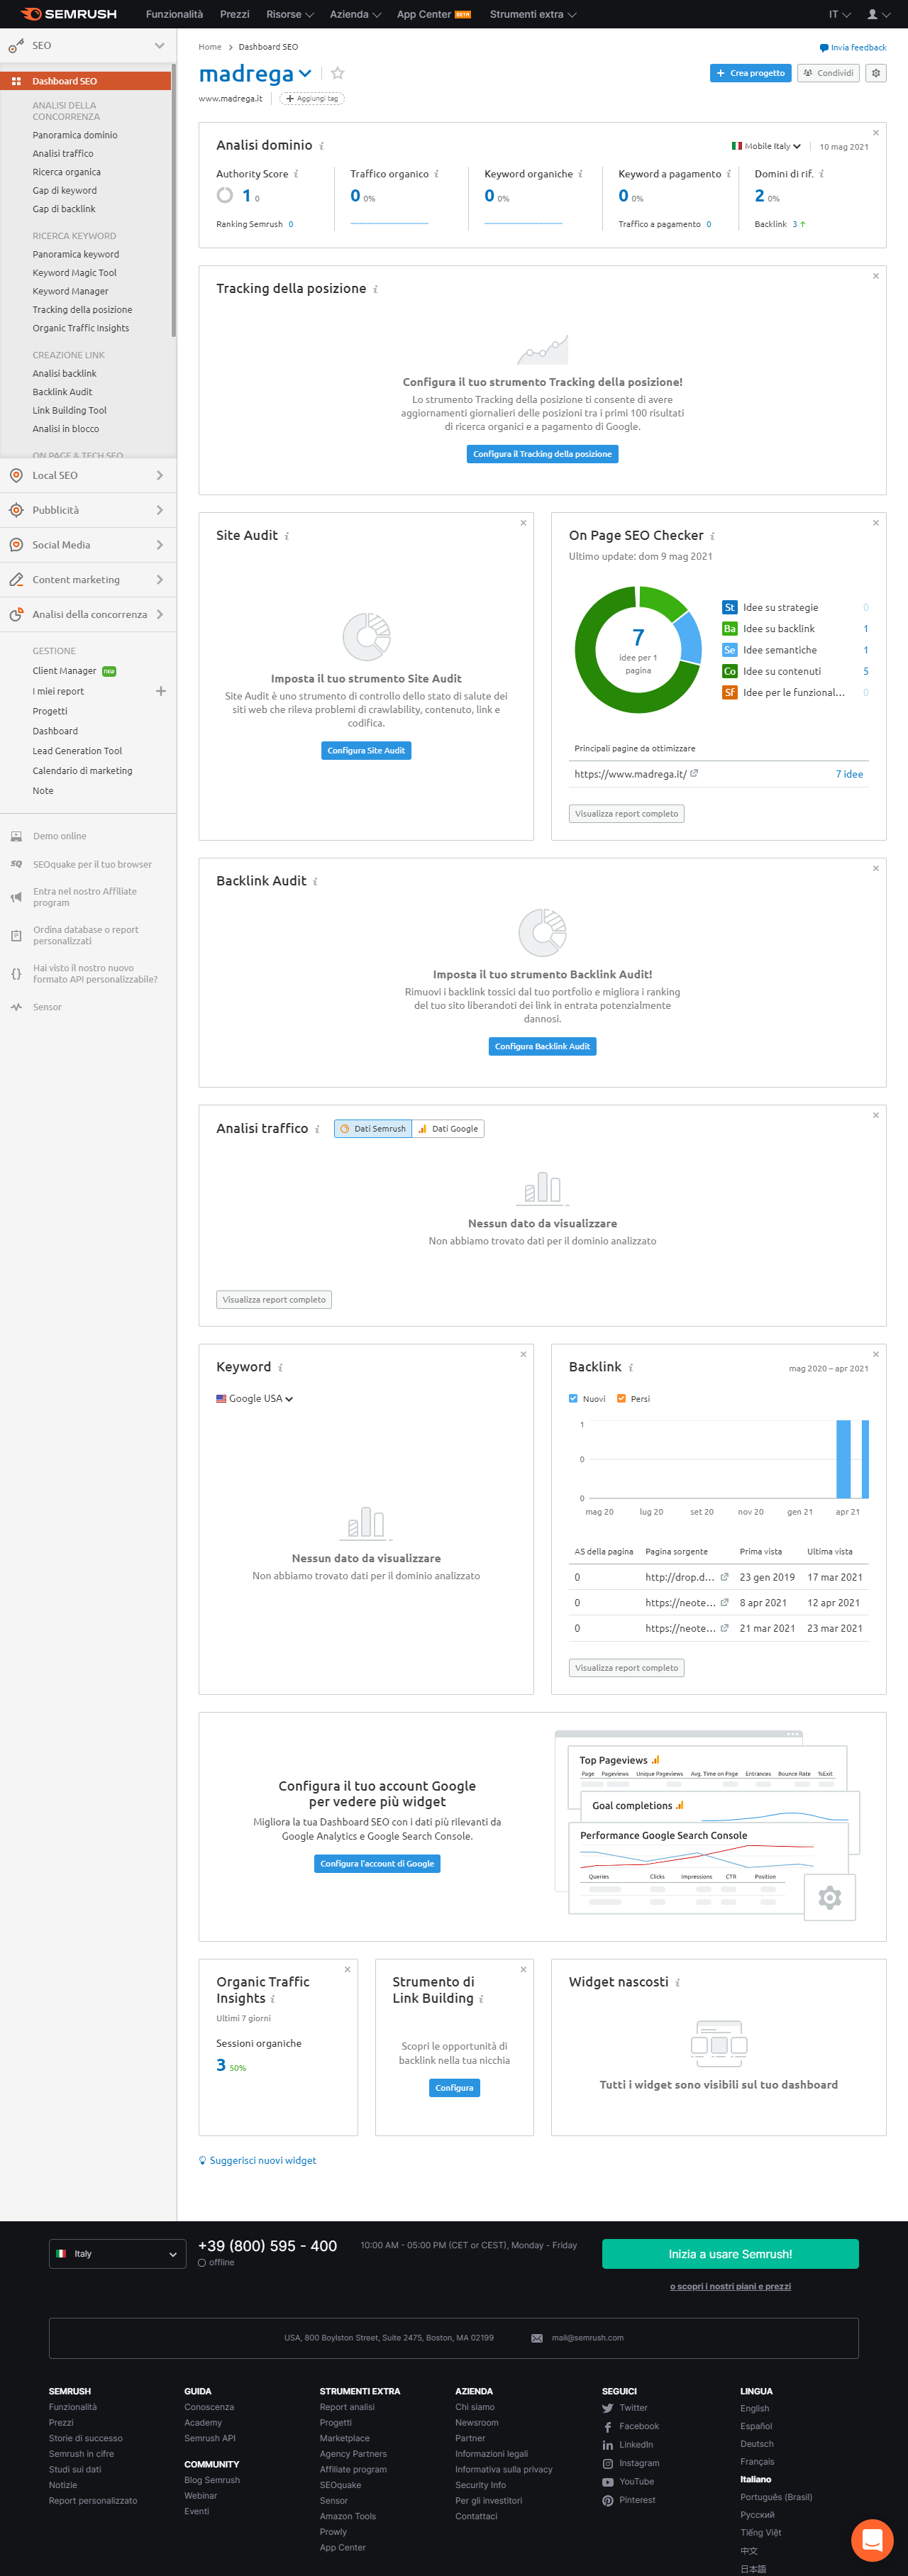This screenshot has width=908, height=2576.
Task: Click the Configura Backlink Audit button
Action: [x=542, y=1046]
